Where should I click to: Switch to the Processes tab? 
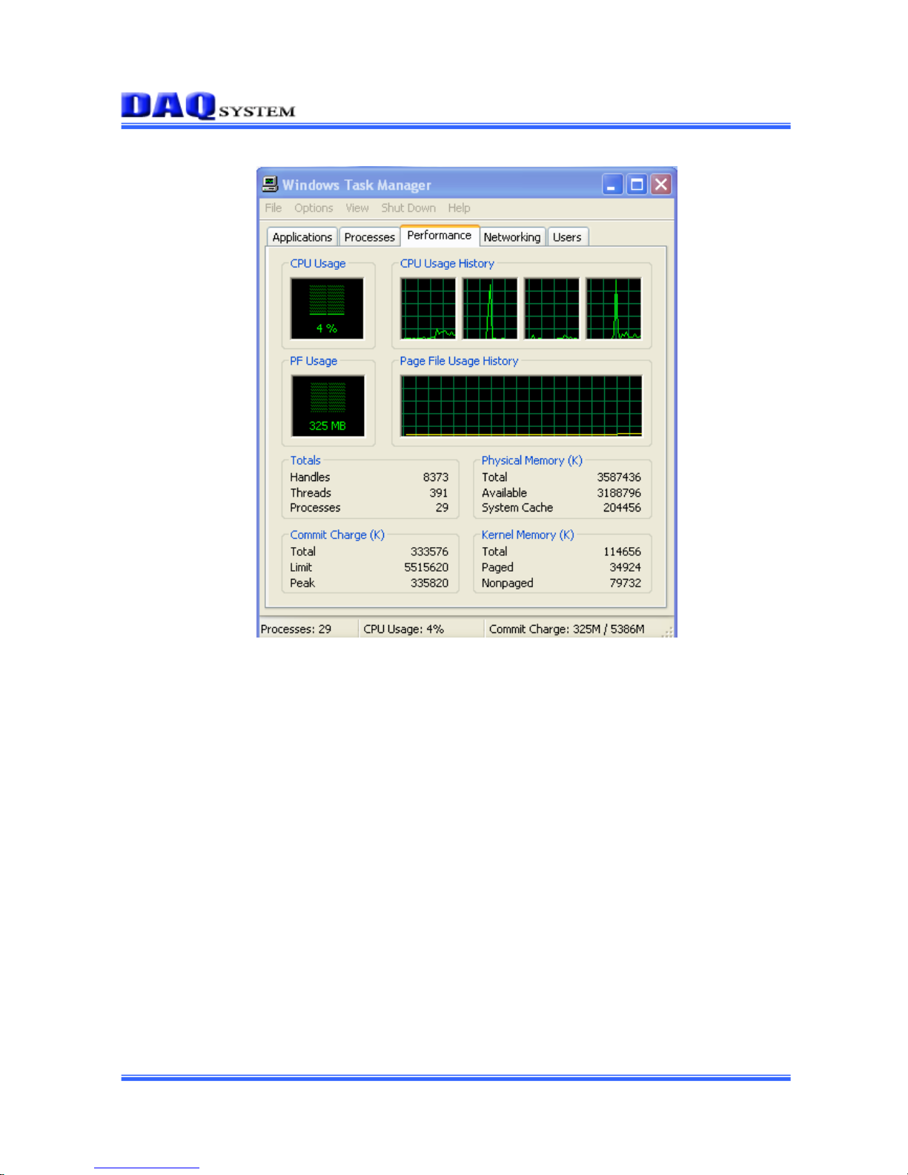click(370, 237)
